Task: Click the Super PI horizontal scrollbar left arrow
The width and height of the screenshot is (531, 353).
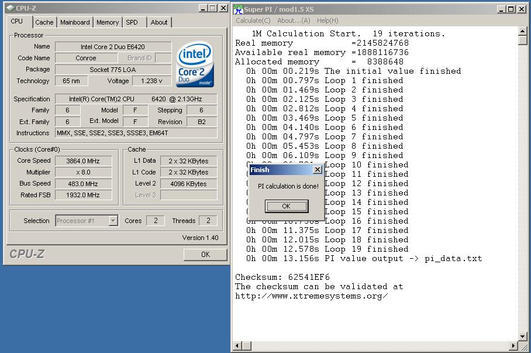Action: (x=237, y=345)
